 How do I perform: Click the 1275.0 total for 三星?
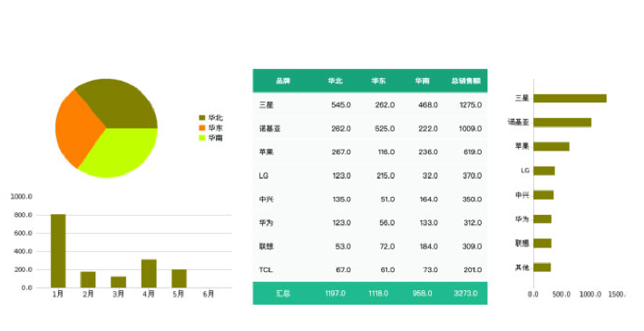click(x=471, y=105)
